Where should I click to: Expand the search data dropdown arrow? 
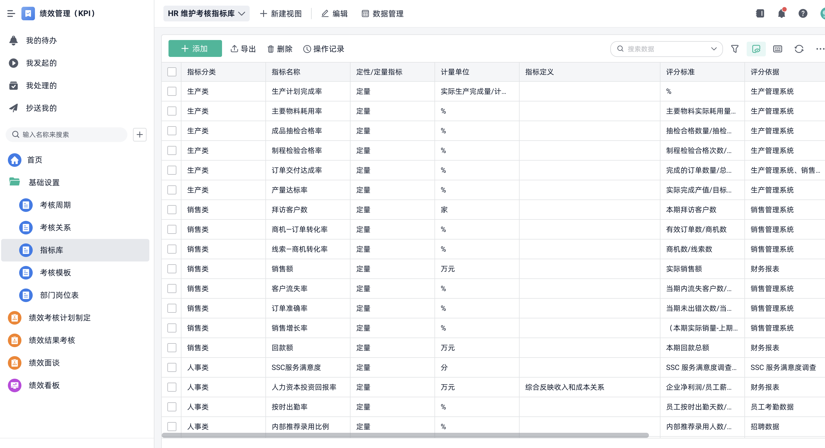click(713, 49)
